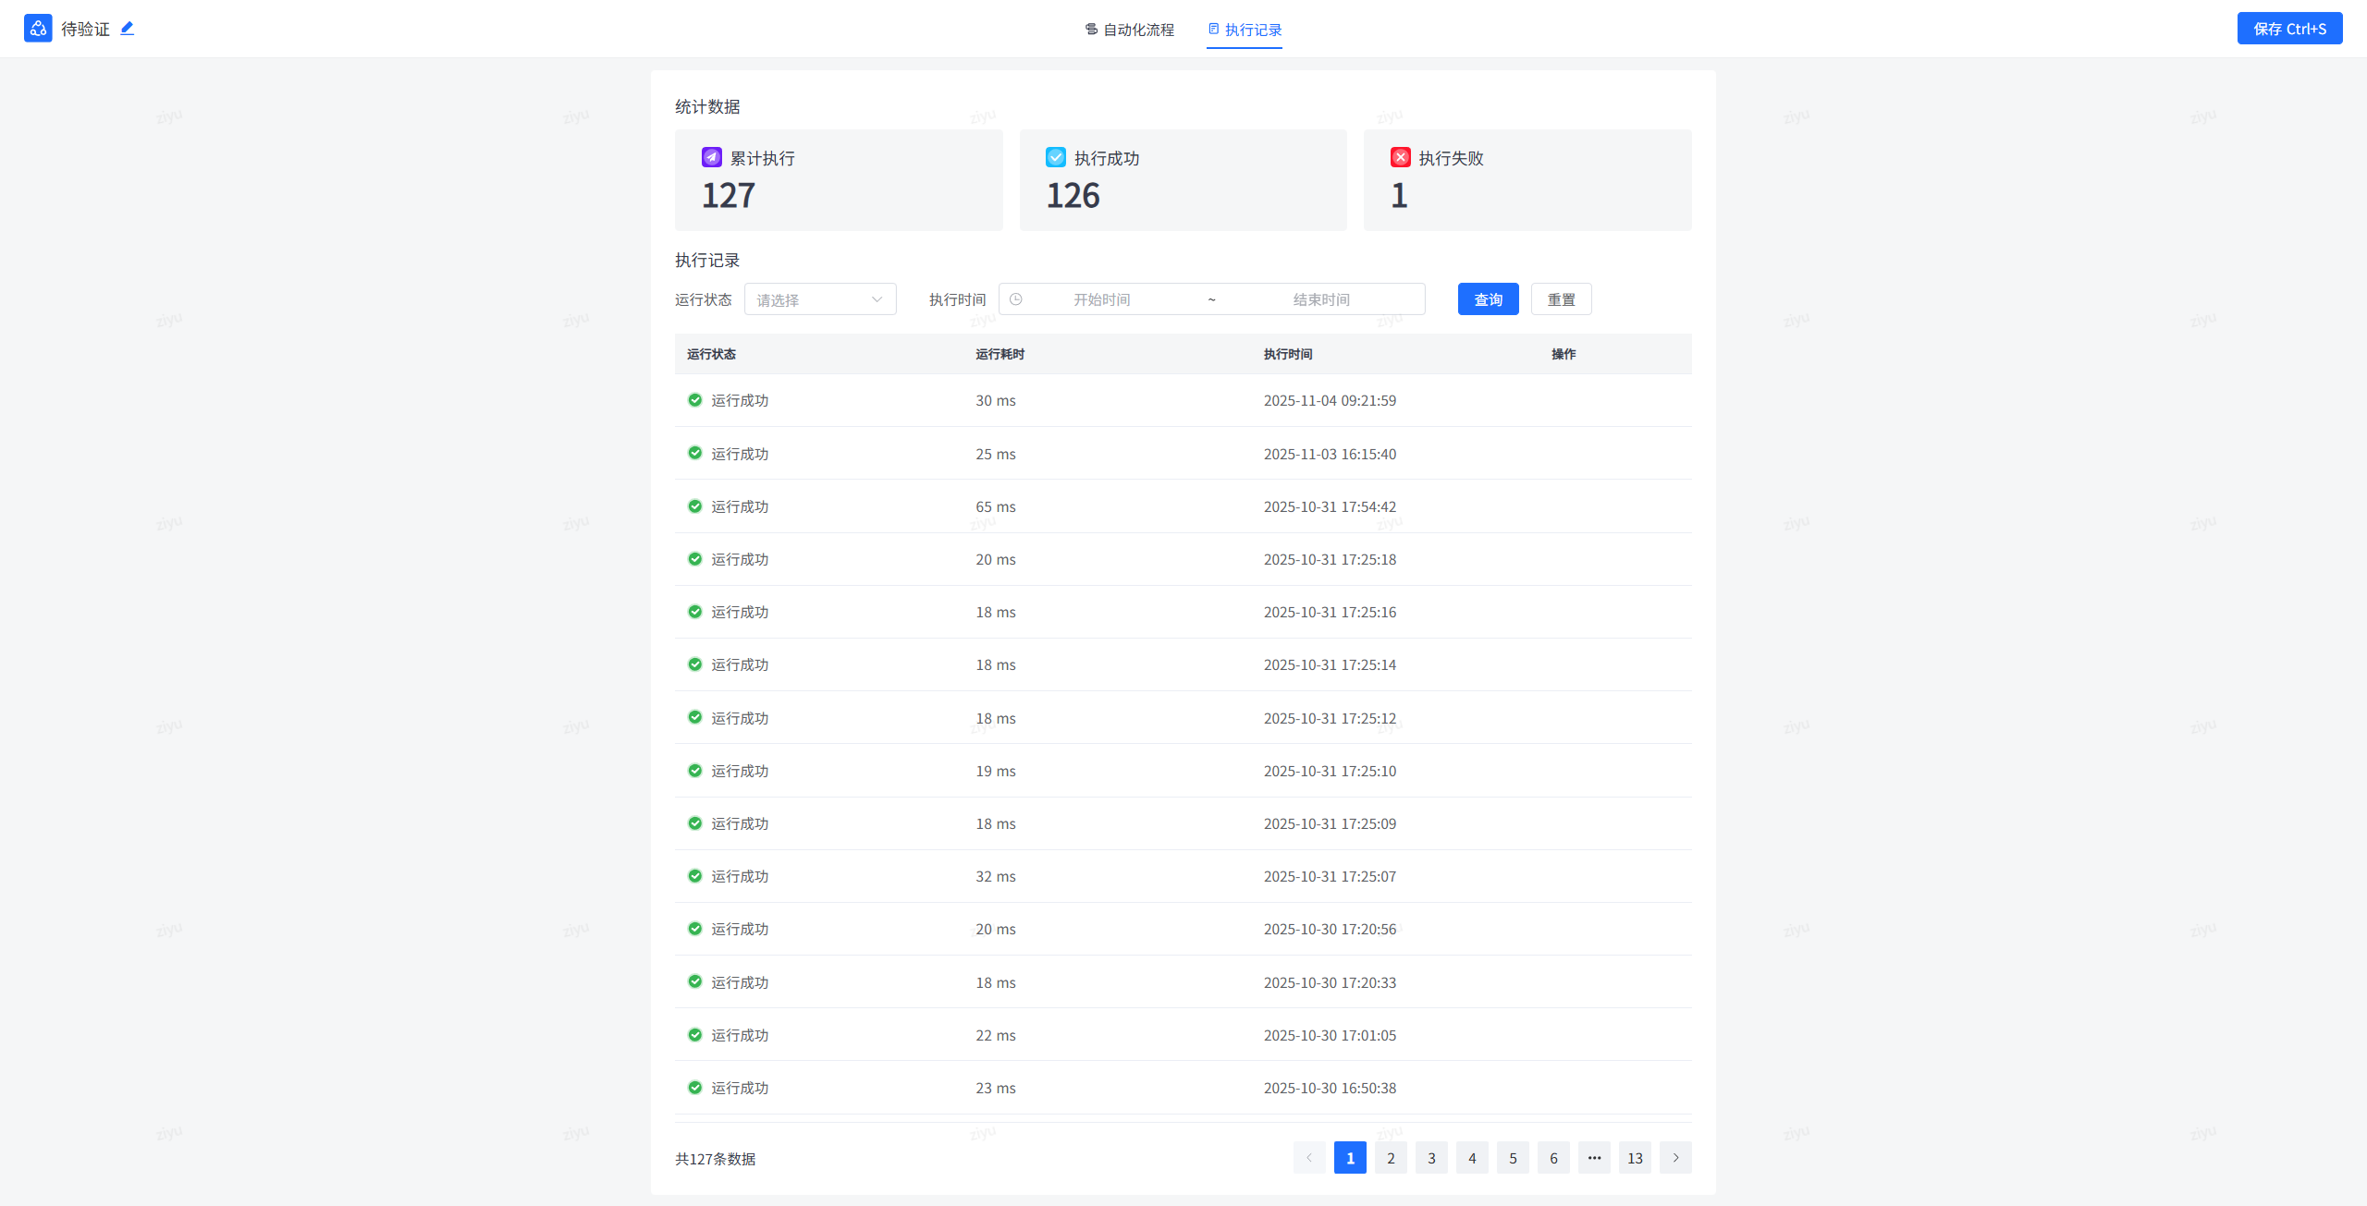The height and width of the screenshot is (1206, 2367).
Task: Expand more pages via ellipsis button
Action: coord(1594,1158)
